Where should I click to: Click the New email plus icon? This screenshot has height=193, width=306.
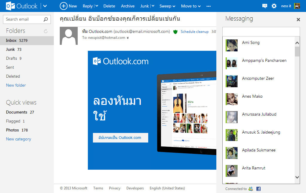click(x=63, y=6)
